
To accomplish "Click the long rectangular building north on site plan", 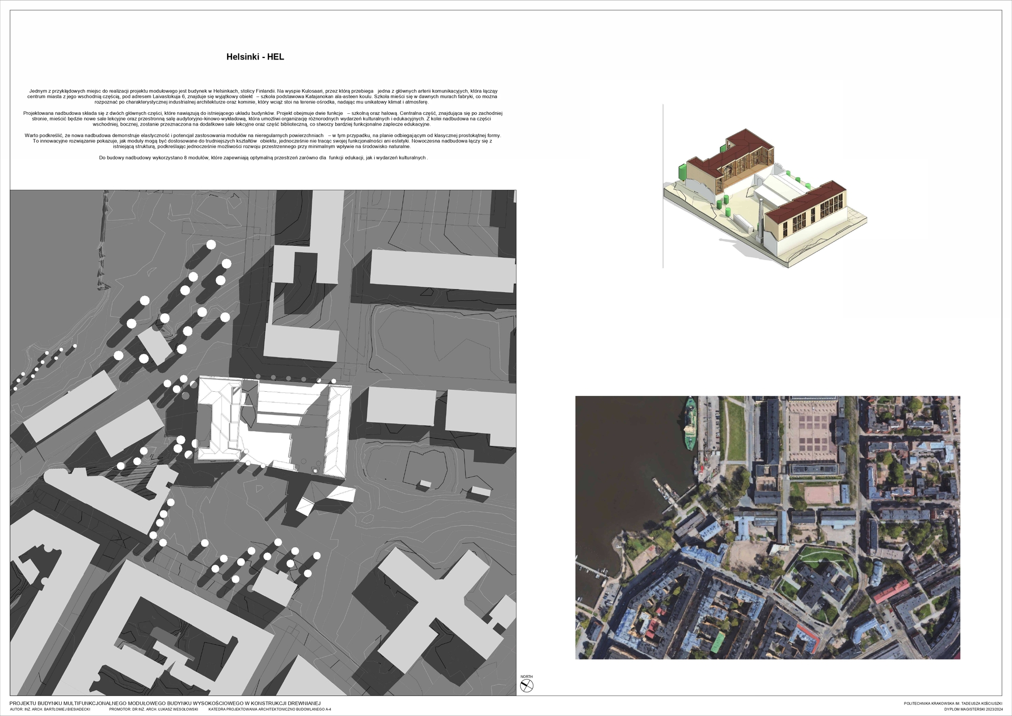I will pos(442,270).
